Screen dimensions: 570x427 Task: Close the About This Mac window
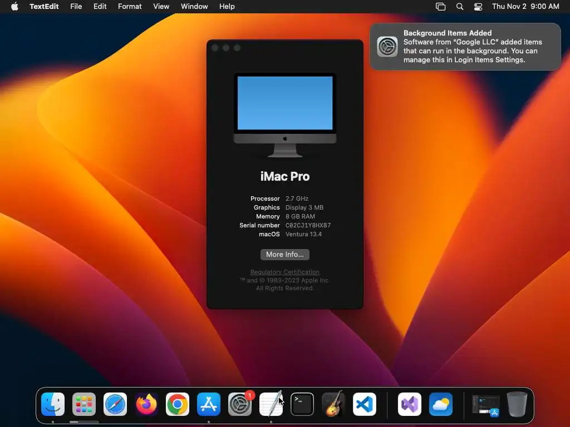215,48
